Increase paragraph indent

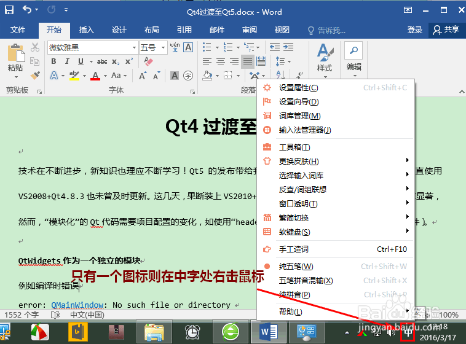pyautogui.click(x=288, y=47)
